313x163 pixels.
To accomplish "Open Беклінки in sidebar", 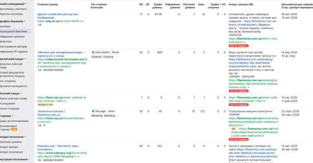I will click(x=5, y=26).
